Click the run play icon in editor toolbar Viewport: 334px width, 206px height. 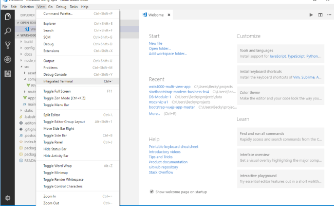tap(311, 15)
